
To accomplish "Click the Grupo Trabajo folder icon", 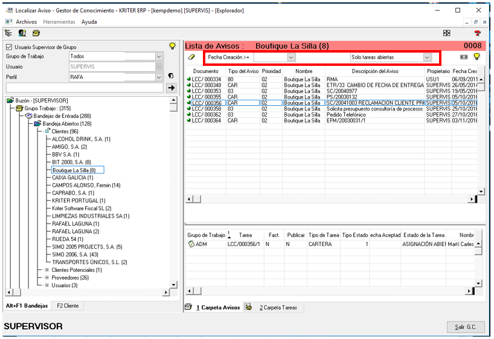I will click(x=19, y=108).
